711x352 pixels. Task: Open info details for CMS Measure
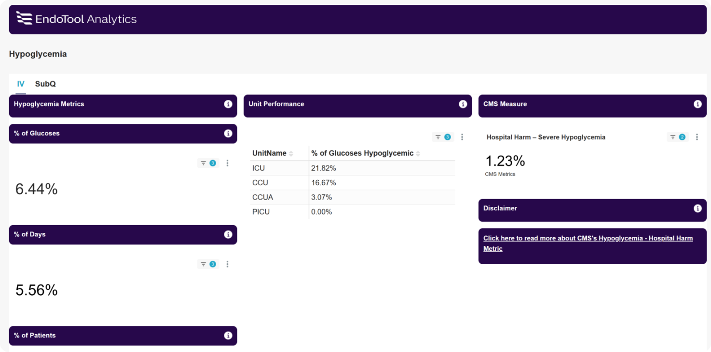coord(697,104)
